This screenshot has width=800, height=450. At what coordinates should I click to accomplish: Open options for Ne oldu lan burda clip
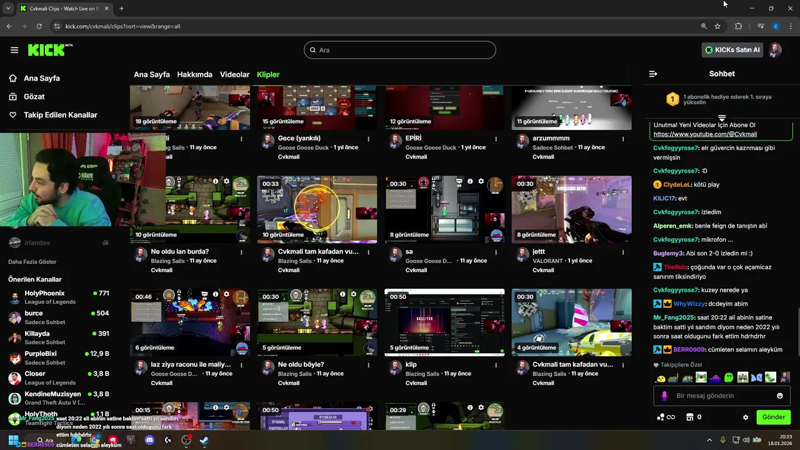241,252
